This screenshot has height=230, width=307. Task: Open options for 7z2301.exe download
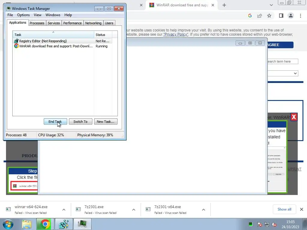point(134,210)
